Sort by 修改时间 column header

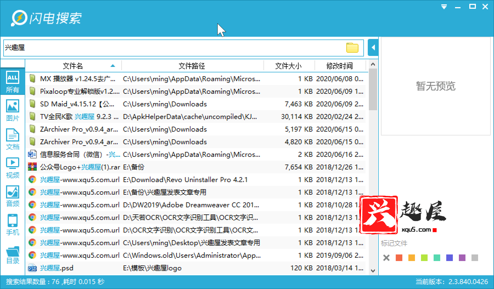tap(339, 66)
